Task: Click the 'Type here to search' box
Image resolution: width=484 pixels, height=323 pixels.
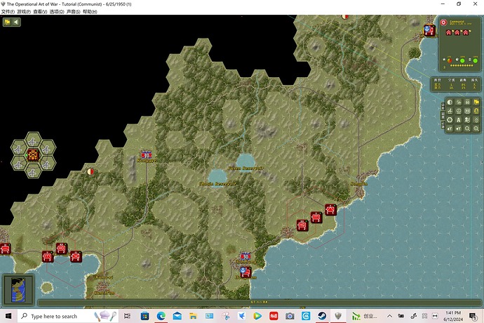Action: click(68, 316)
